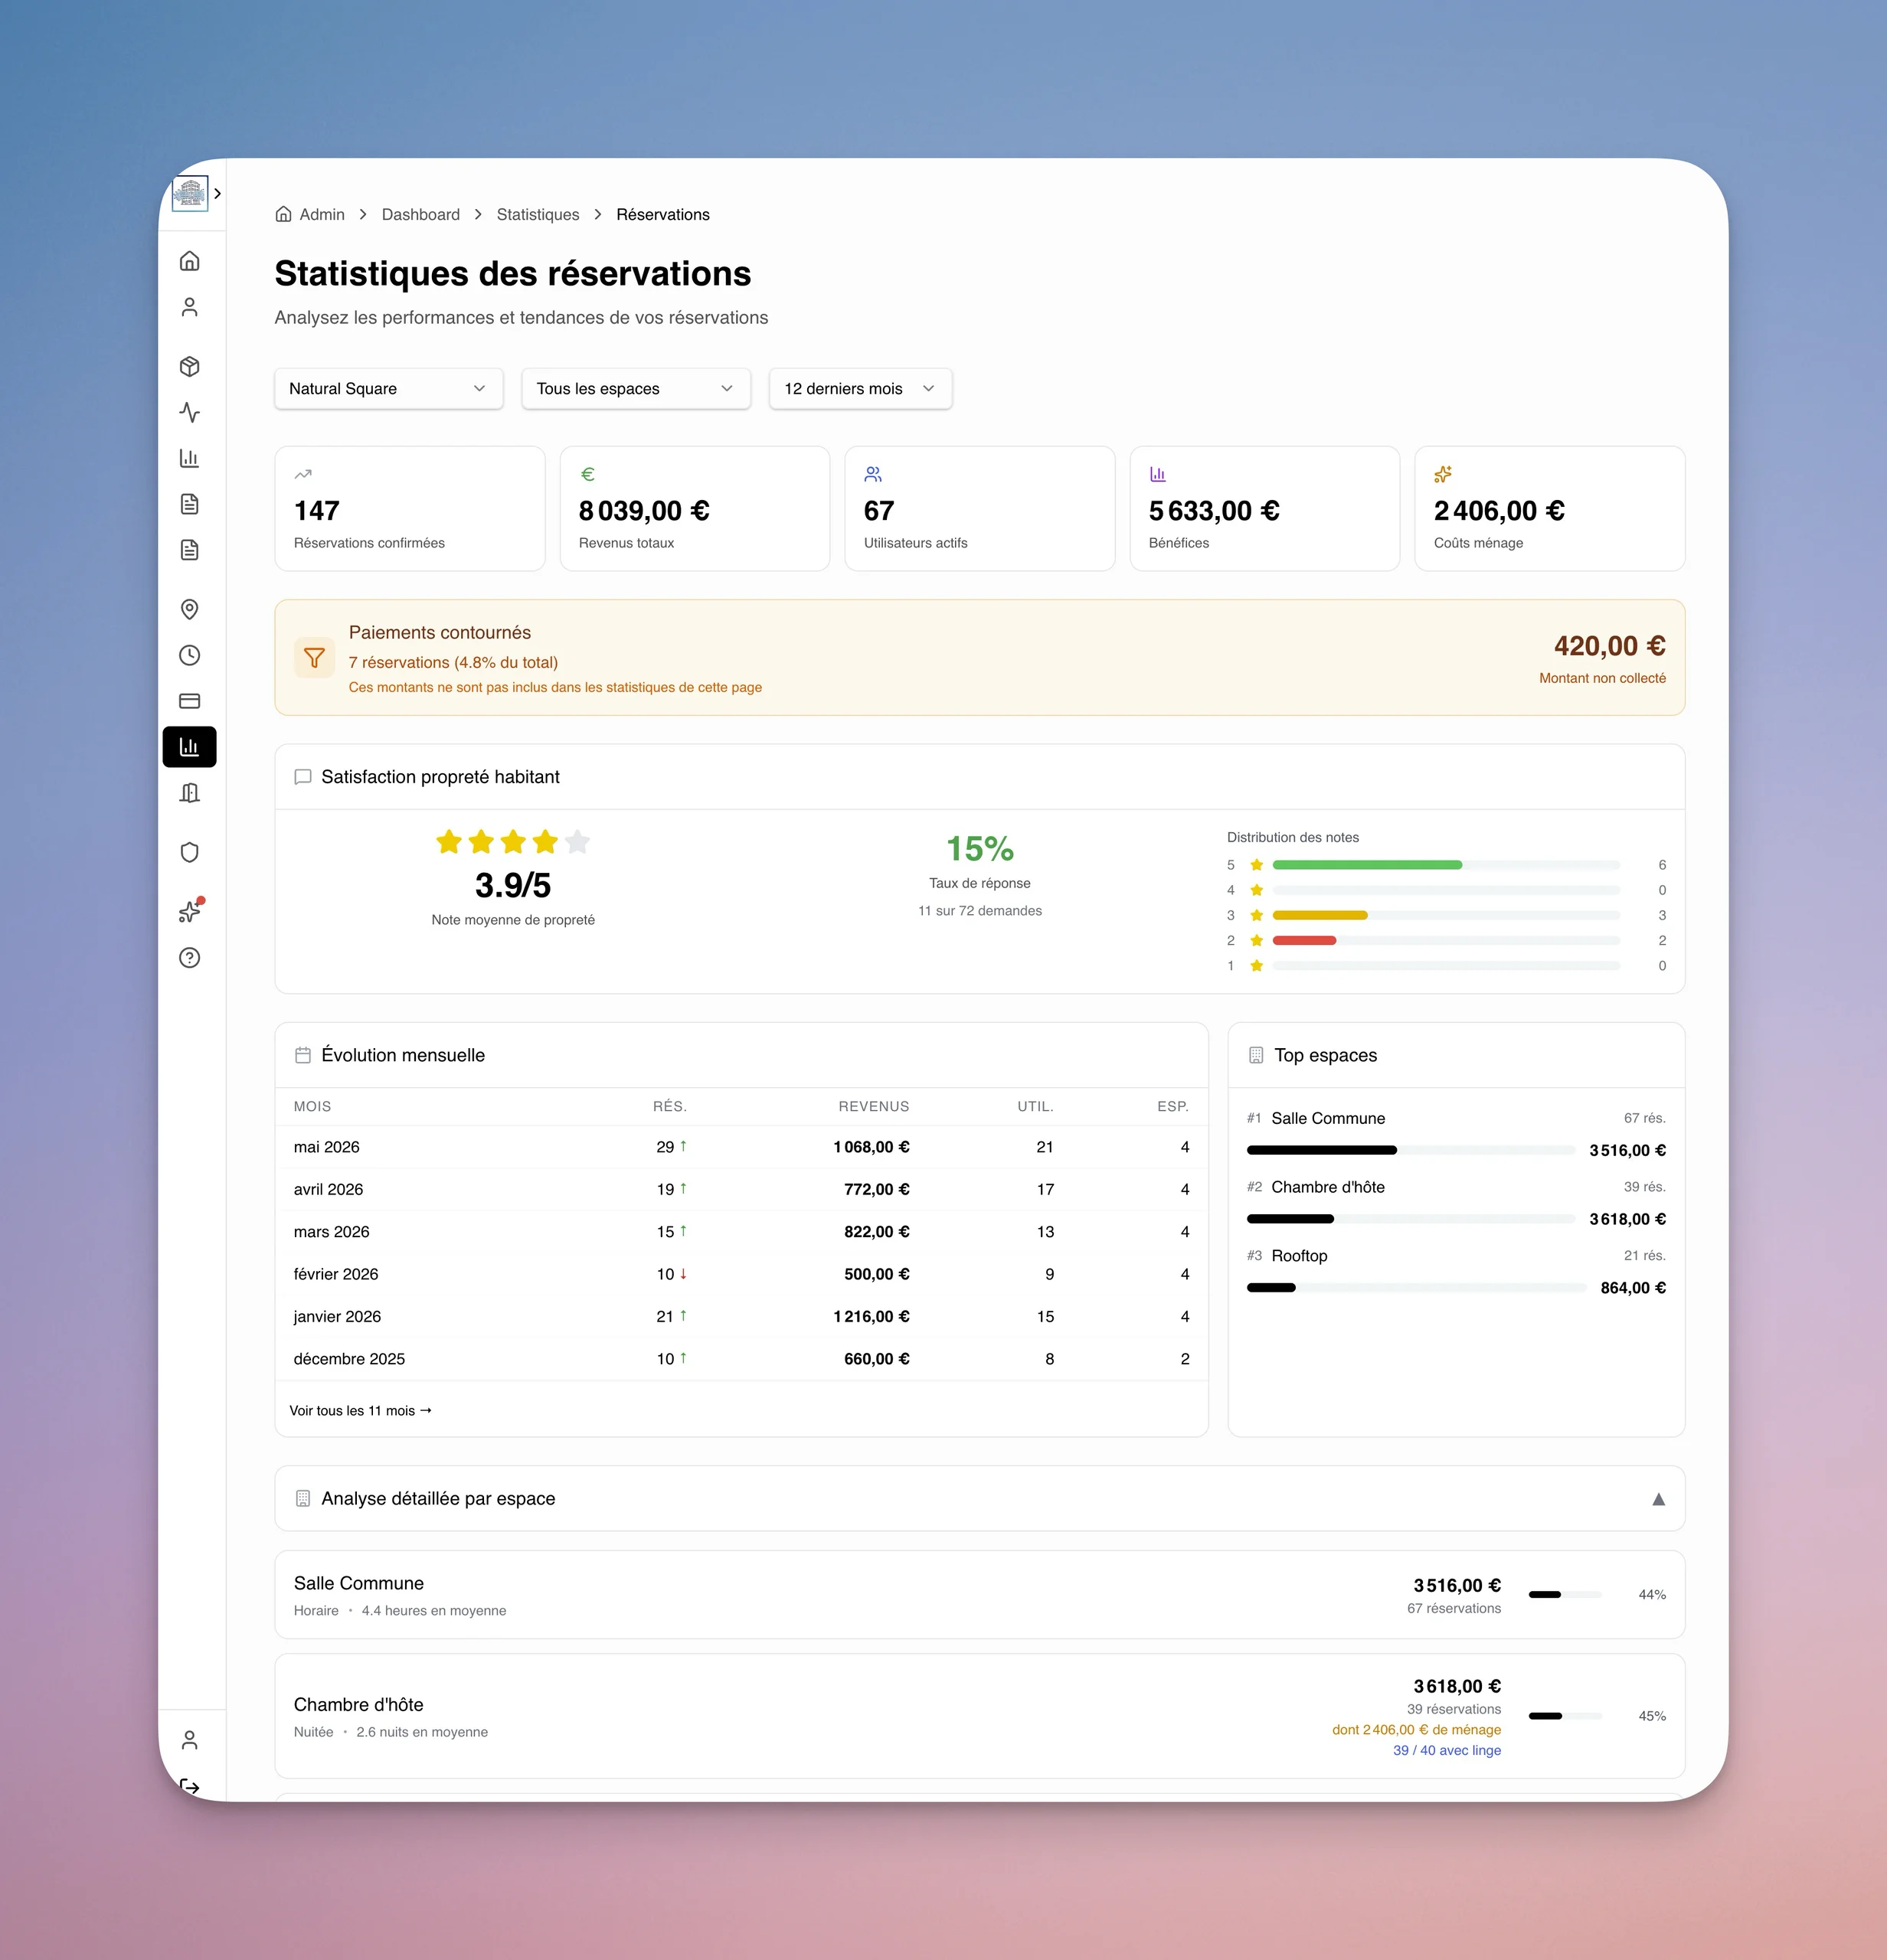1887x1960 pixels.
Task: Click the REVENUS column header
Action: (874, 1107)
